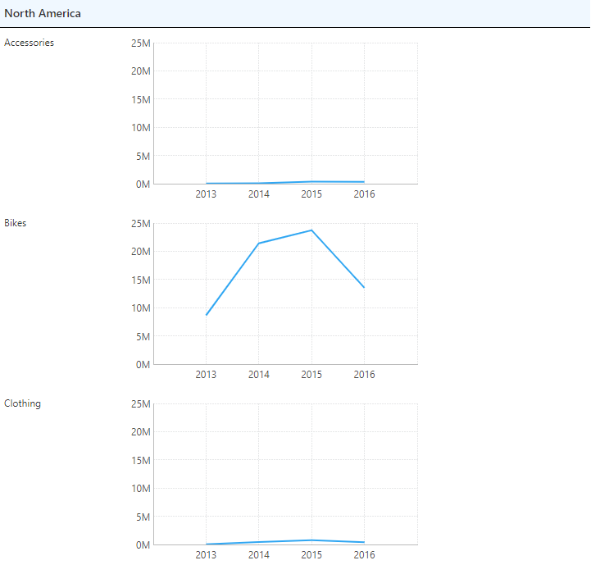The width and height of the screenshot is (591, 574).
Task: Click the 2015 x-axis label under the Bikes chart
Action: click(x=311, y=375)
